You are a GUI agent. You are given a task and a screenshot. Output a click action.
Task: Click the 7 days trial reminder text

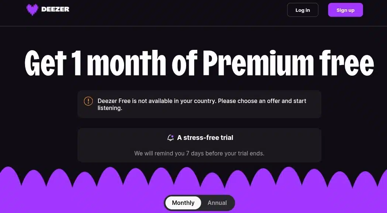199,153
